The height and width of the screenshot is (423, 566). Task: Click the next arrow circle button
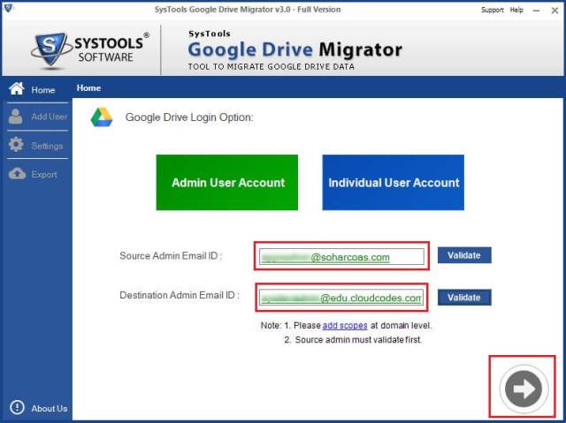[524, 389]
